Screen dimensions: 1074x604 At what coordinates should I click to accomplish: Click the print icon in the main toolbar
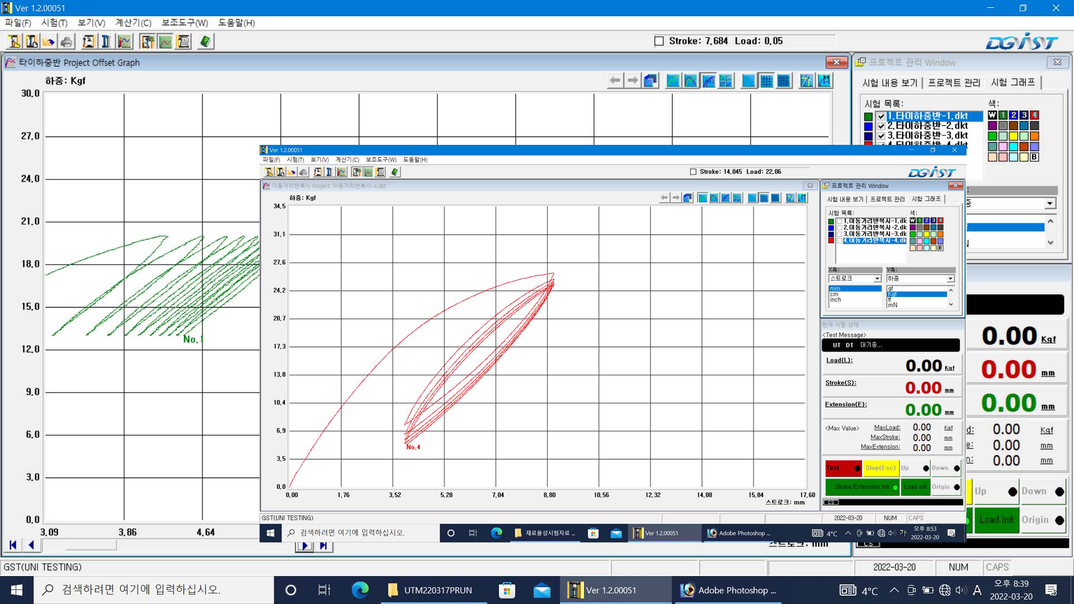(66, 41)
